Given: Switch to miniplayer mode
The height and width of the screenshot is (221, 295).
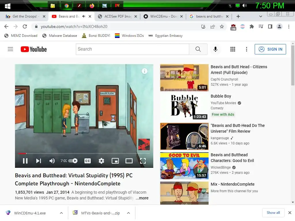Looking at the screenshot, I should [x=115, y=161].
